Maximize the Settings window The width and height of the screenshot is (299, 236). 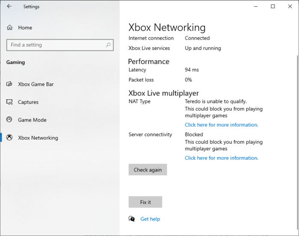273,6
